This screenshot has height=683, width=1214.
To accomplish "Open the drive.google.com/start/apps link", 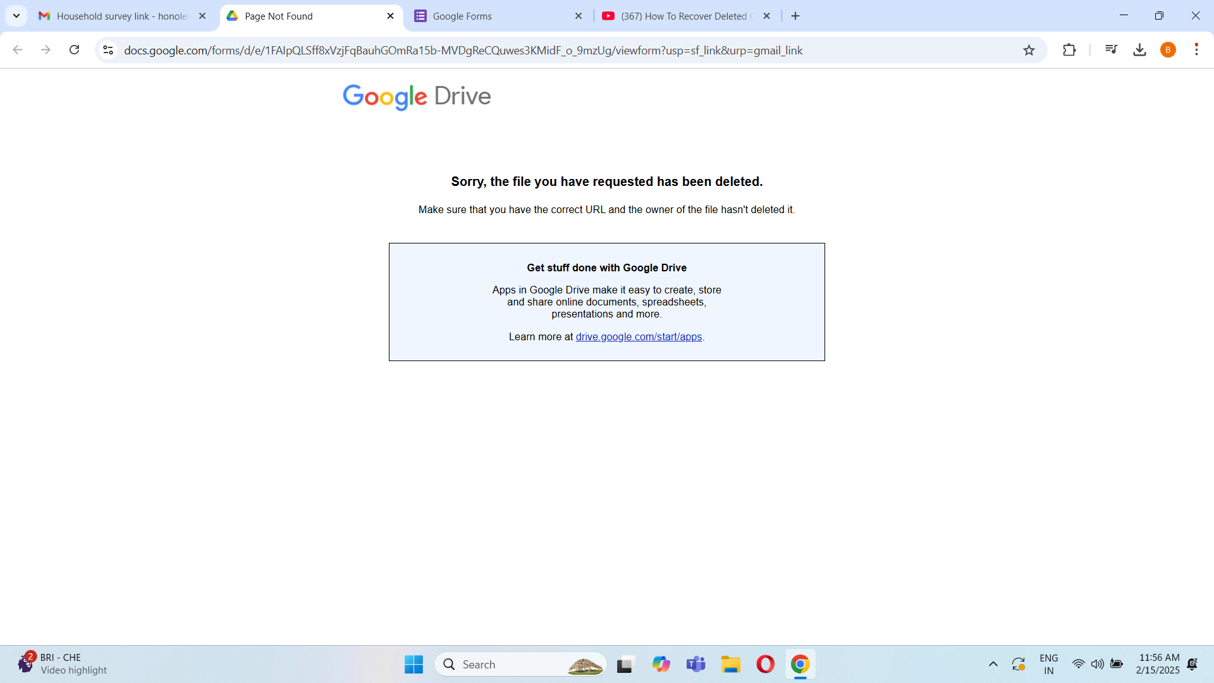I will point(639,337).
